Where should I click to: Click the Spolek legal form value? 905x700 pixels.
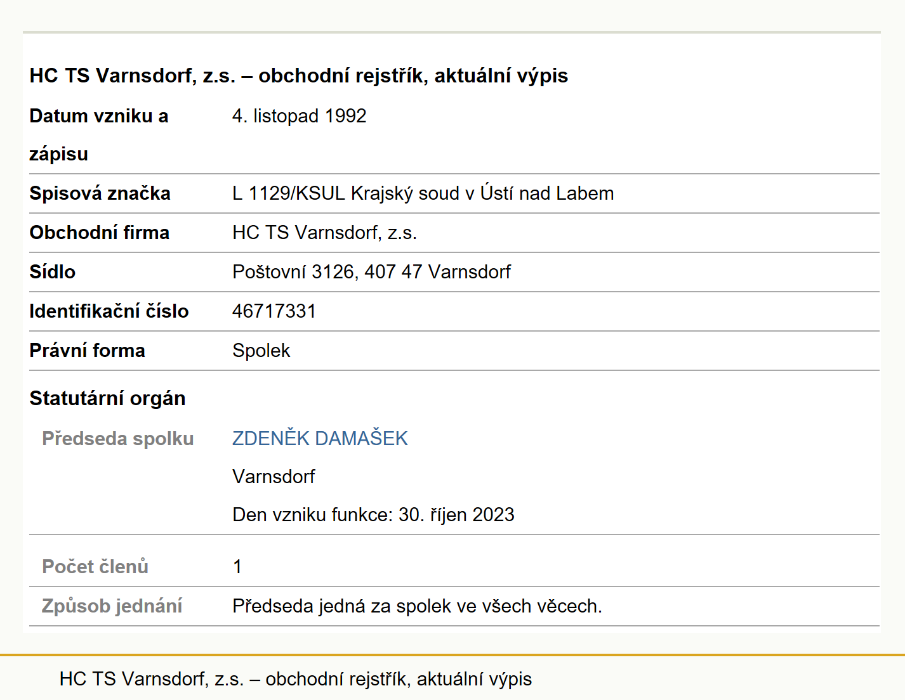(261, 351)
